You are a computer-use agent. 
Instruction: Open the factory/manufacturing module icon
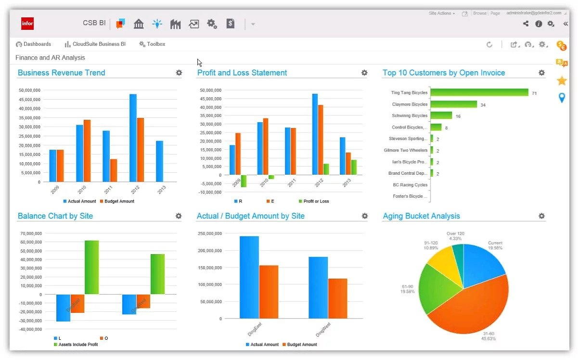(175, 23)
